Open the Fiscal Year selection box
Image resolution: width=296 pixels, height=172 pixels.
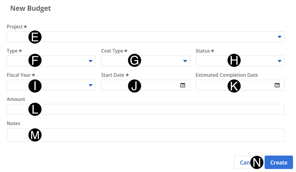tap(60, 85)
